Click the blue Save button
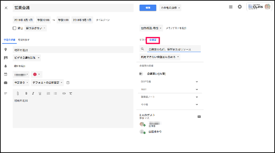Viewport: 275px width, 153px height. [148, 8]
